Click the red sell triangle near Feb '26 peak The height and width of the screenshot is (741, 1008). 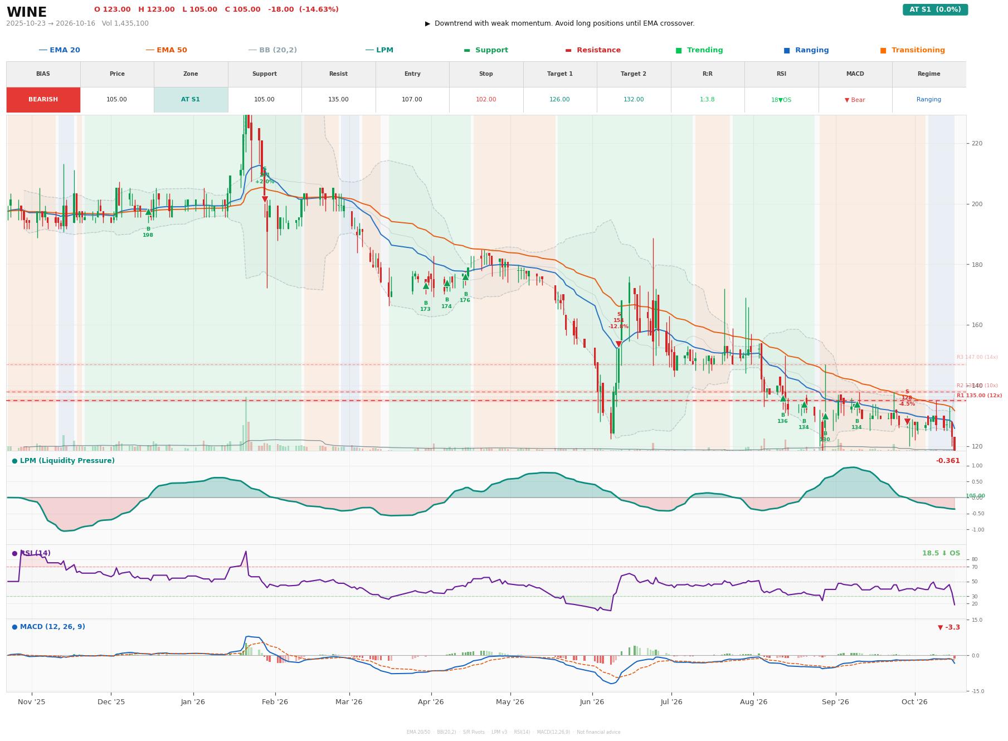265,199
